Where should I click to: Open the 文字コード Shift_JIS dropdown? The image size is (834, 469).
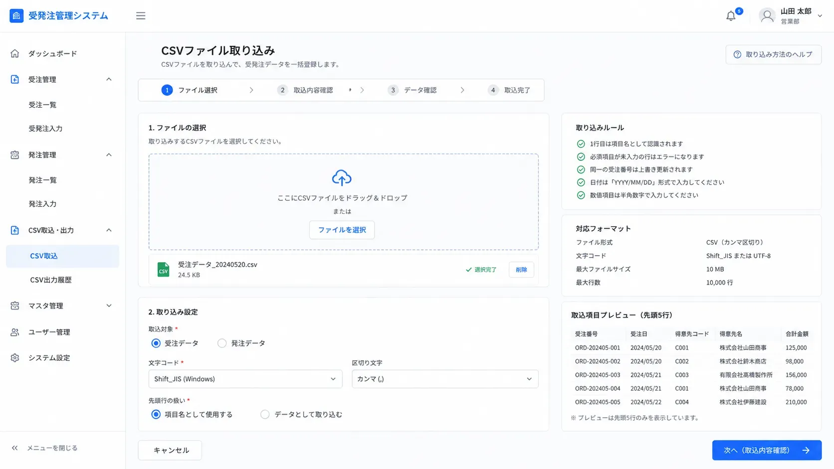point(245,379)
